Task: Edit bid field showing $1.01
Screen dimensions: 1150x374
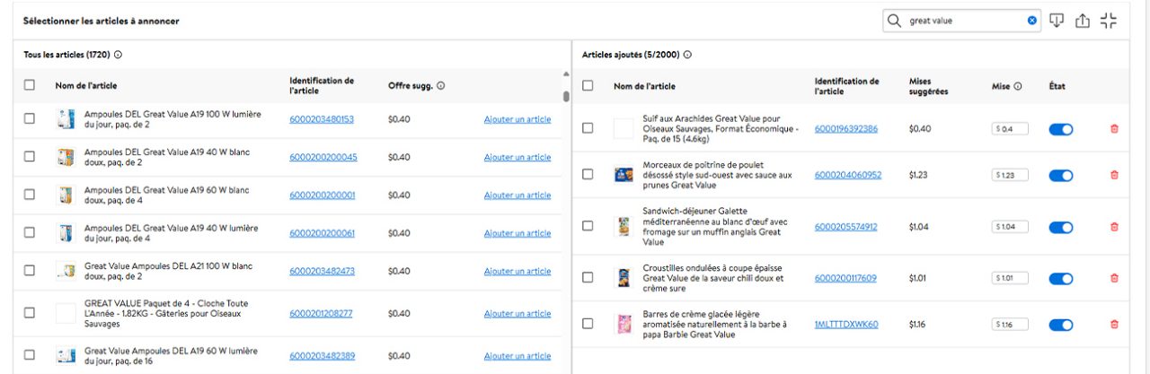Action: (1011, 278)
